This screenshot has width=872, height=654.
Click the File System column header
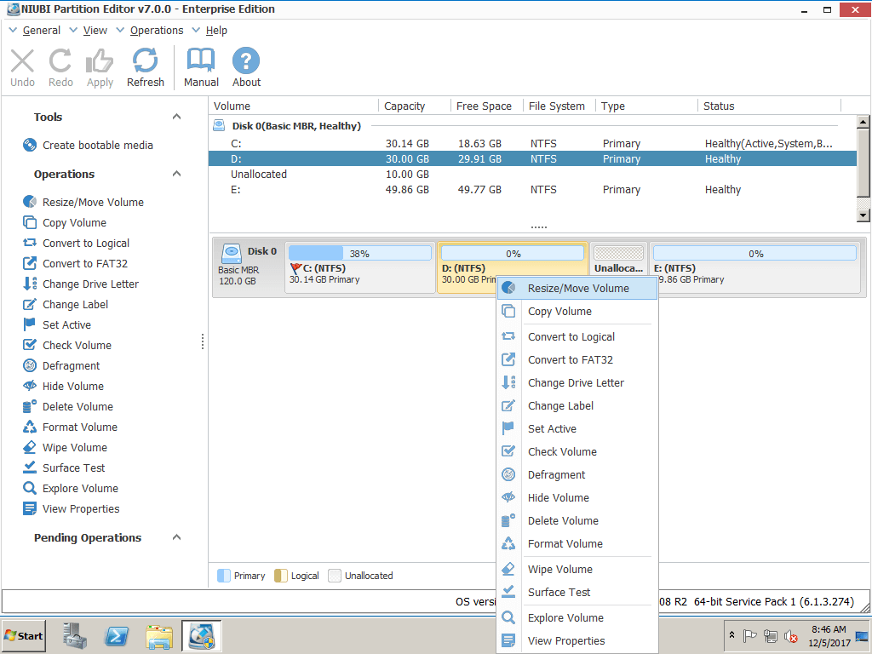(559, 106)
